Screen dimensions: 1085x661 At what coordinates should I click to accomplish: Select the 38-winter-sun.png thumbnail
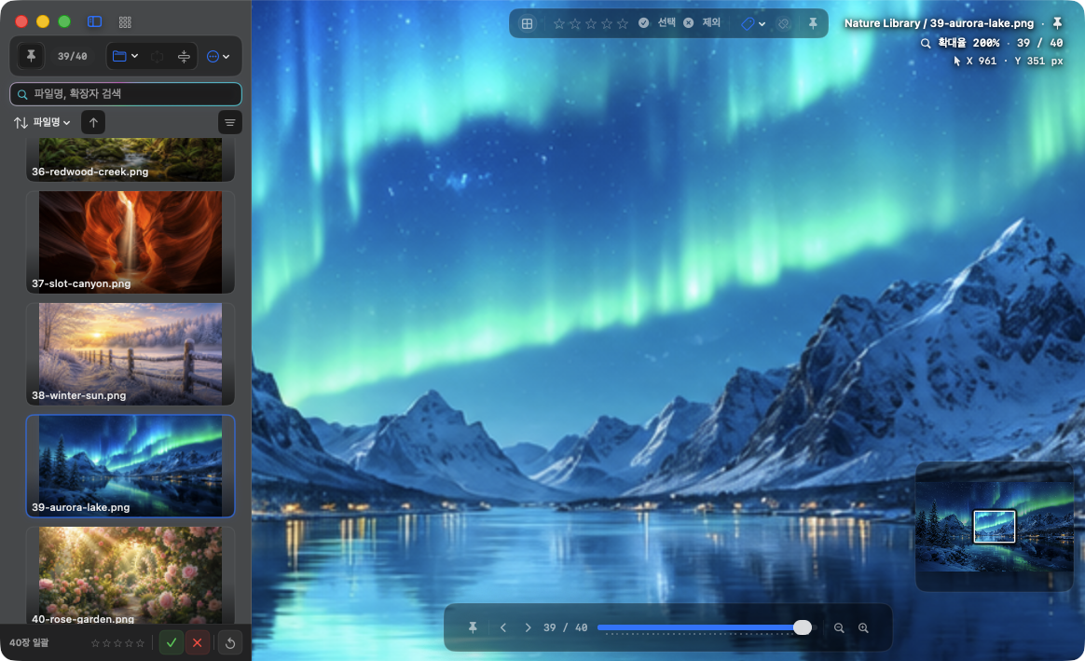click(130, 354)
